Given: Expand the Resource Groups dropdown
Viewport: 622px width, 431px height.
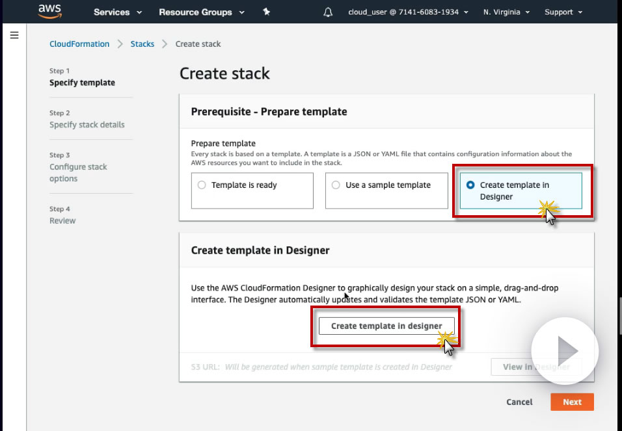Looking at the screenshot, I should (201, 12).
